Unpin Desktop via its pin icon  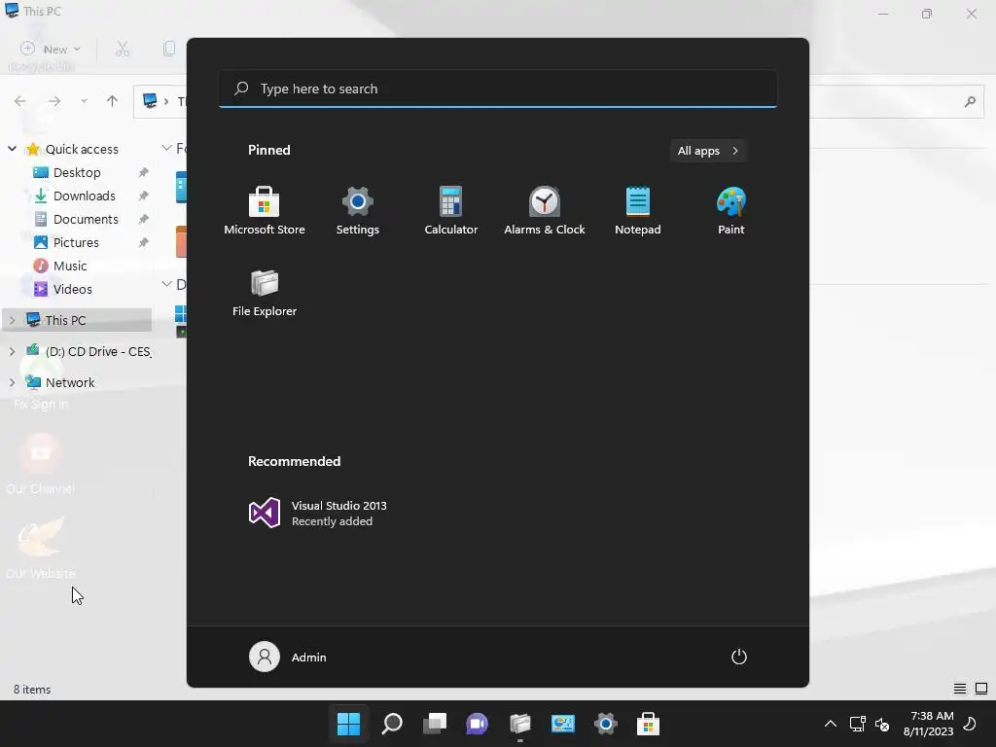pyautogui.click(x=144, y=172)
